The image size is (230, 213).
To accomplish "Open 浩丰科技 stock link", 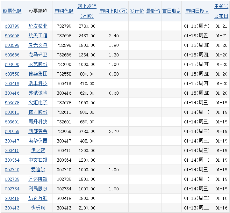I will click(38, 84).
